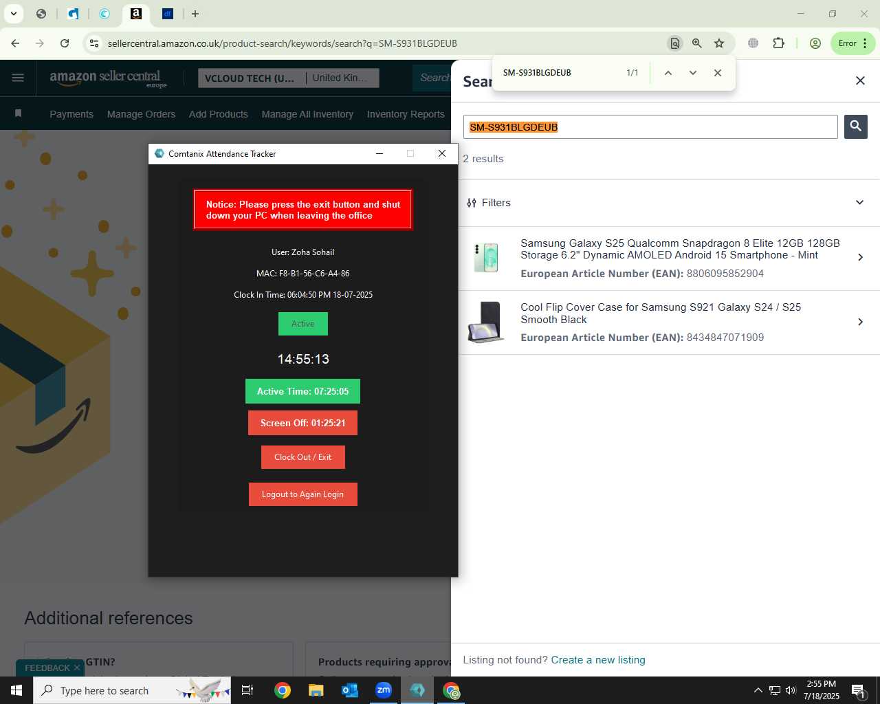Viewport: 880px width, 704px height.
Task: Switch to the Amazon tab
Action: [x=136, y=14]
